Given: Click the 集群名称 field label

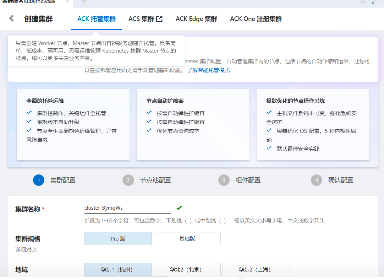Looking at the screenshot, I should pos(28,209).
